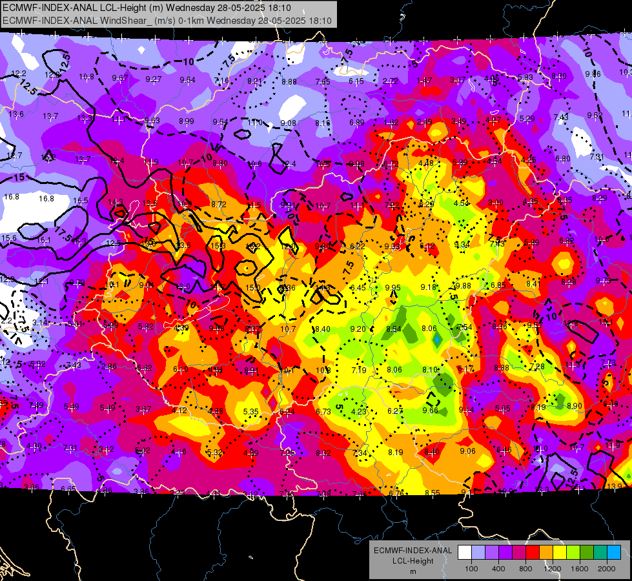Click the lime green legend swatch
Screen dimensions: 632x581
click(x=573, y=552)
